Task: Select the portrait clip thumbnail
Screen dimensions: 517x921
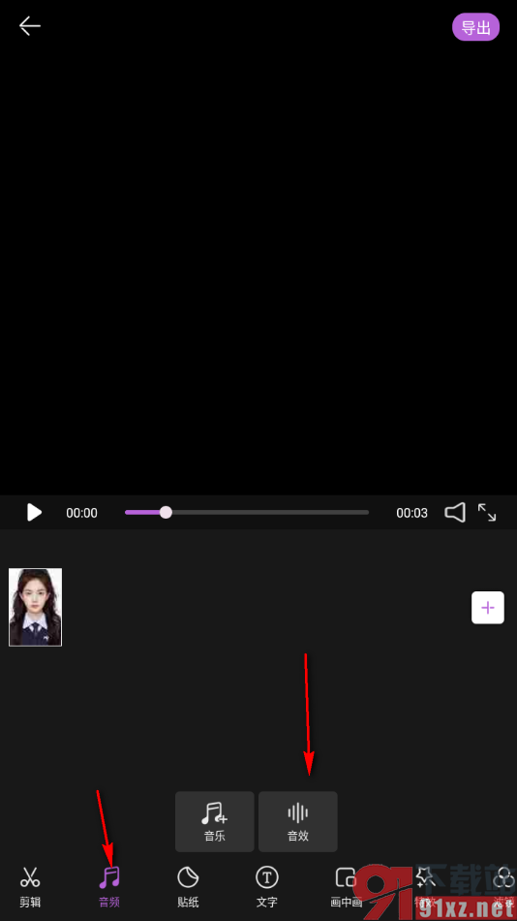Action: (35, 607)
